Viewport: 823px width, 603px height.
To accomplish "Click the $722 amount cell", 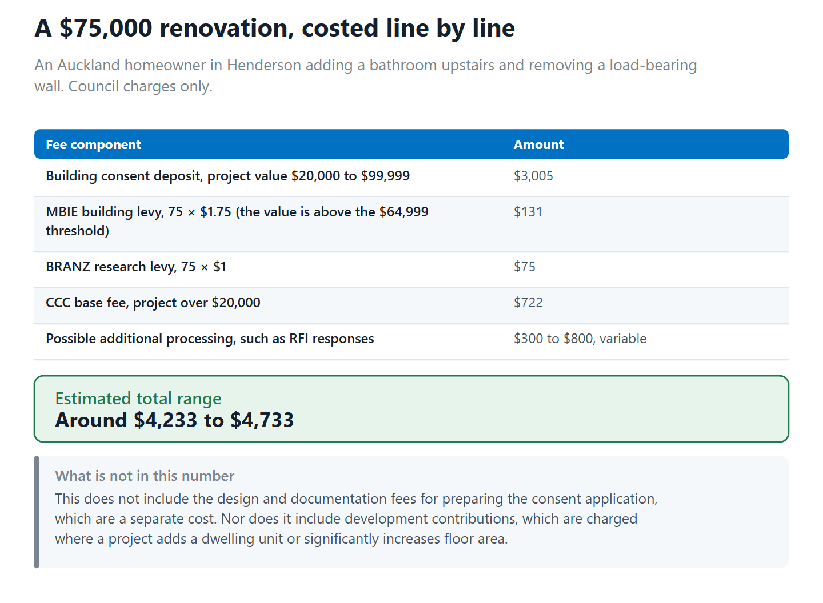I will 528,303.
